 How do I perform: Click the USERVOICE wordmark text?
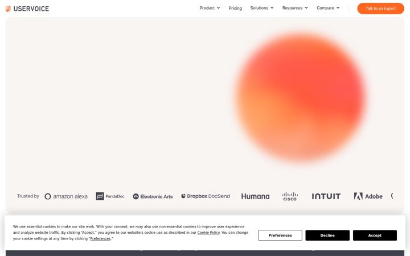coord(31,9)
